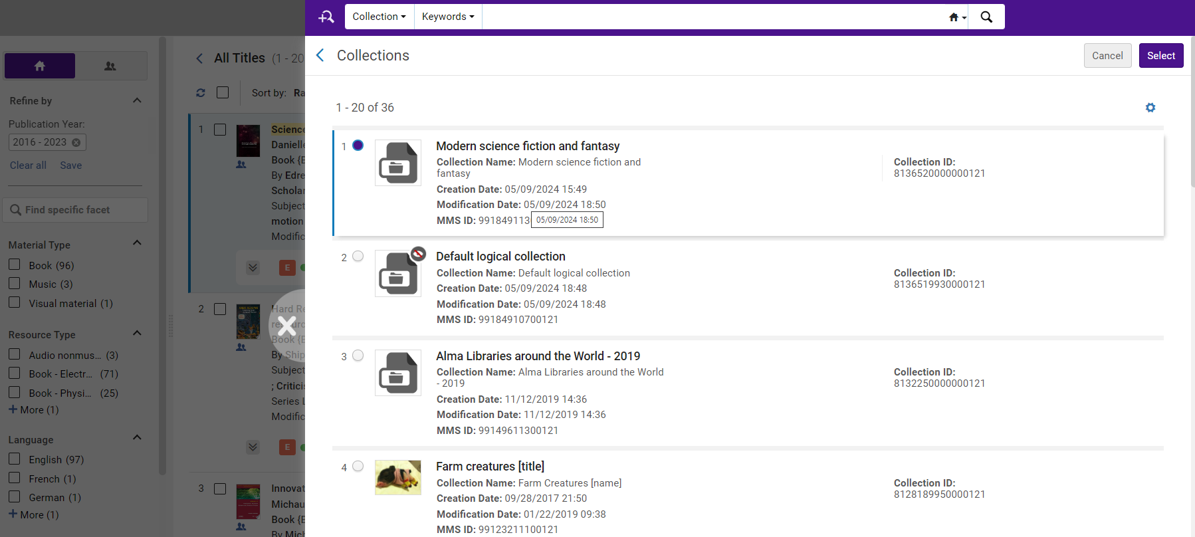Open Modern science fiction and fantasy title

528,146
